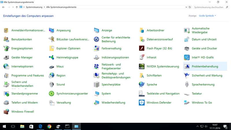
Task: Click the Systemsteuerung breadcrumb in address bar
Action: click(35, 7)
